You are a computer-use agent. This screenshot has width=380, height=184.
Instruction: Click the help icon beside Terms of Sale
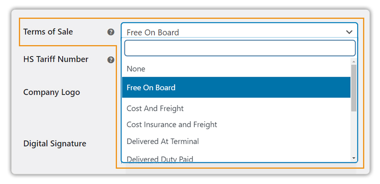(111, 32)
